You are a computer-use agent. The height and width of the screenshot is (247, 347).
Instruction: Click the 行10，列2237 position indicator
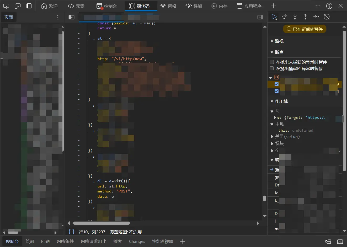92,232
